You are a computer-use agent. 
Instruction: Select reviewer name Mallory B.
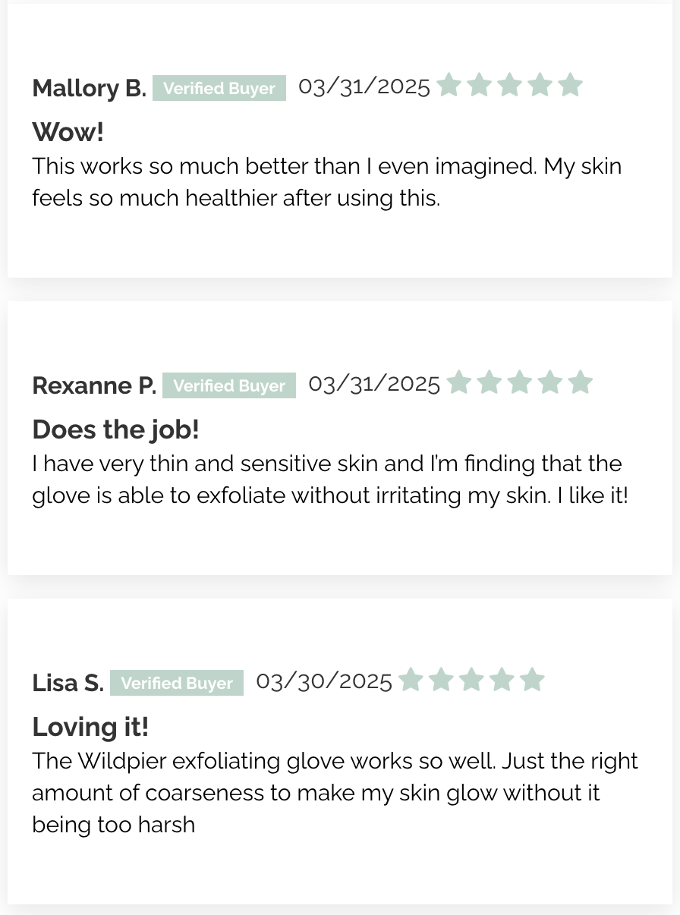(x=89, y=88)
